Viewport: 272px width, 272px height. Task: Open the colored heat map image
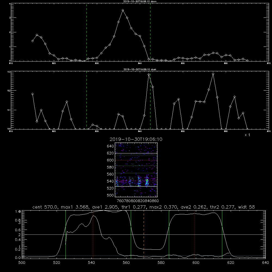[136, 170]
